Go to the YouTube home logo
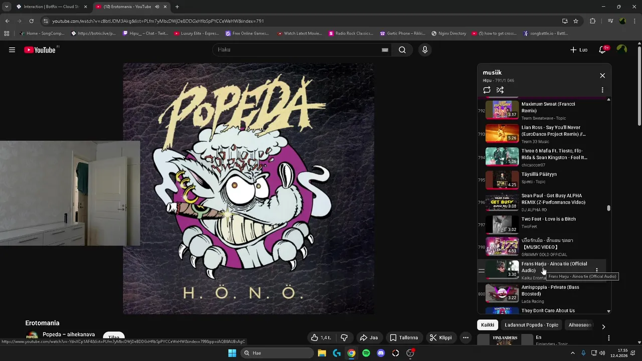 (x=40, y=50)
